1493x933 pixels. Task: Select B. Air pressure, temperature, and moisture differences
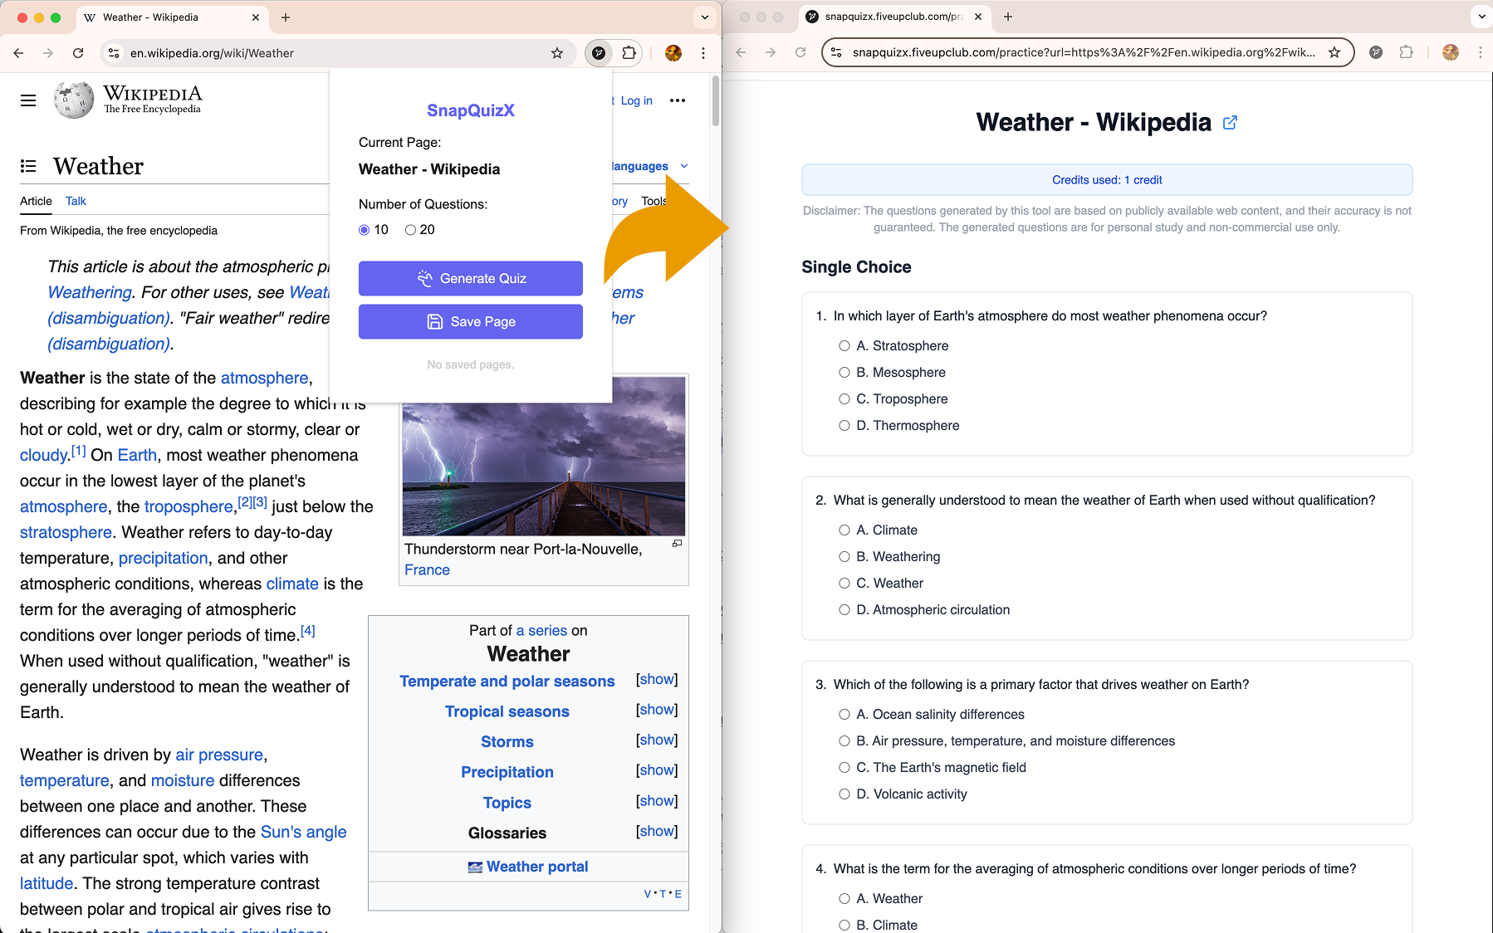[844, 741]
